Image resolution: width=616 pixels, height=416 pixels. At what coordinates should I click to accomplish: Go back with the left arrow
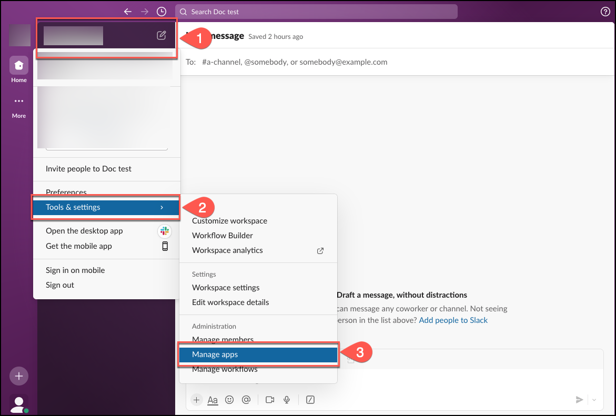point(128,12)
